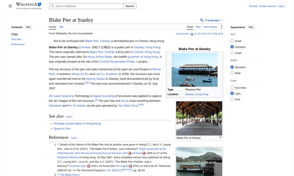Viewport: 294px width, 176px height.
Task: Click in the Search Wikipedia field
Action: pyautogui.click(x=86, y=6)
